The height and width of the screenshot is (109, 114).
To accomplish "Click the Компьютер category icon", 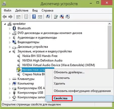I will coord(14,83).
